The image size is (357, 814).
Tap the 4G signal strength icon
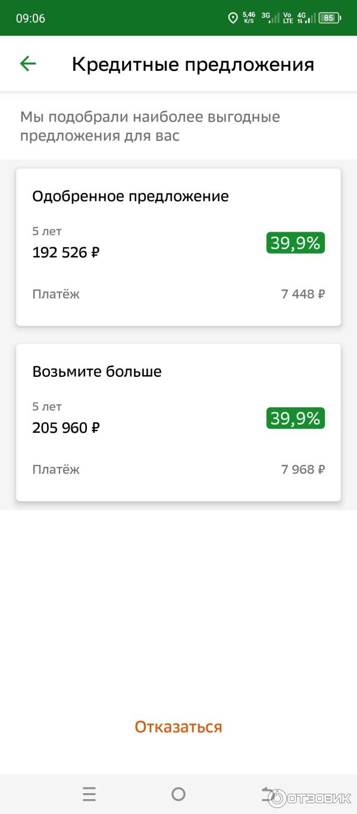306,18
